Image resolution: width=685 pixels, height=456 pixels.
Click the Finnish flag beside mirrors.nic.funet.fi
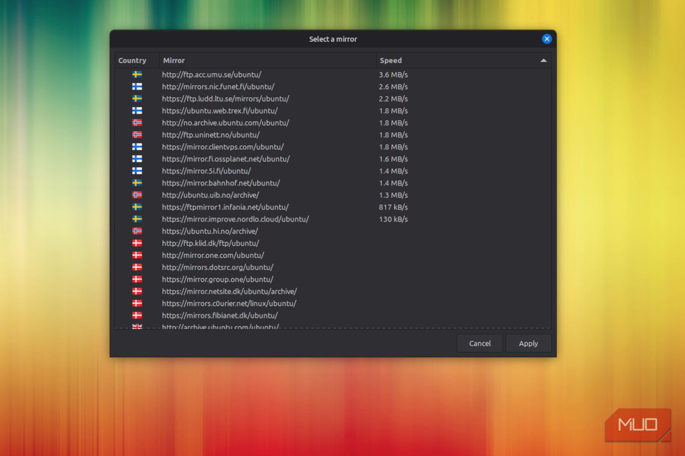(x=137, y=87)
